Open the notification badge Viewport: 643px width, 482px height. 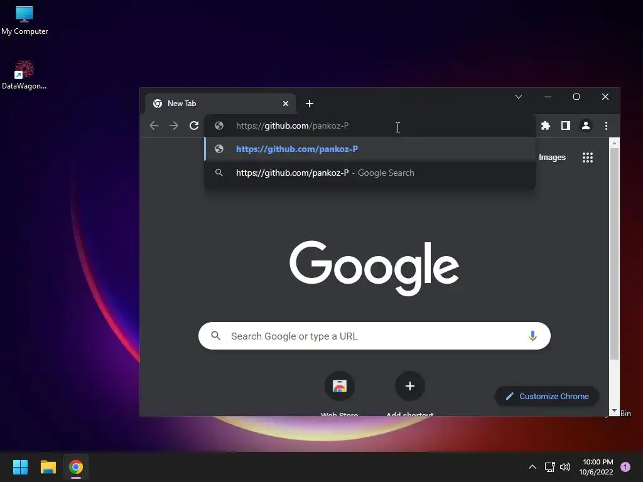[x=625, y=467]
